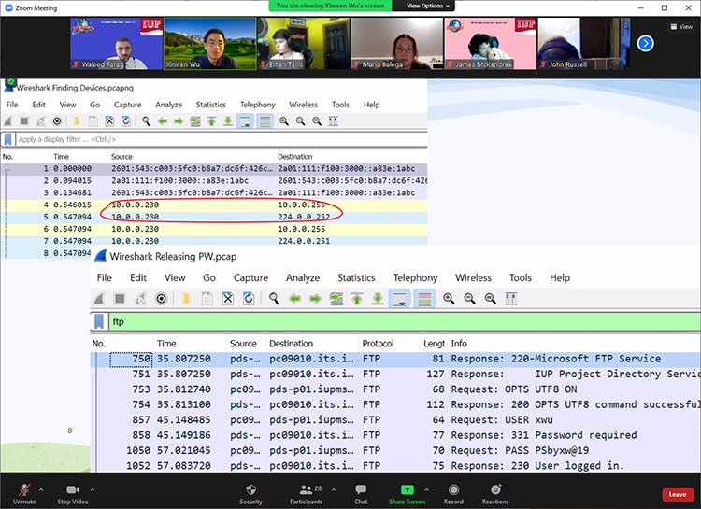
Task: Open Capture menu in Releasing PW window
Action: click(250, 278)
